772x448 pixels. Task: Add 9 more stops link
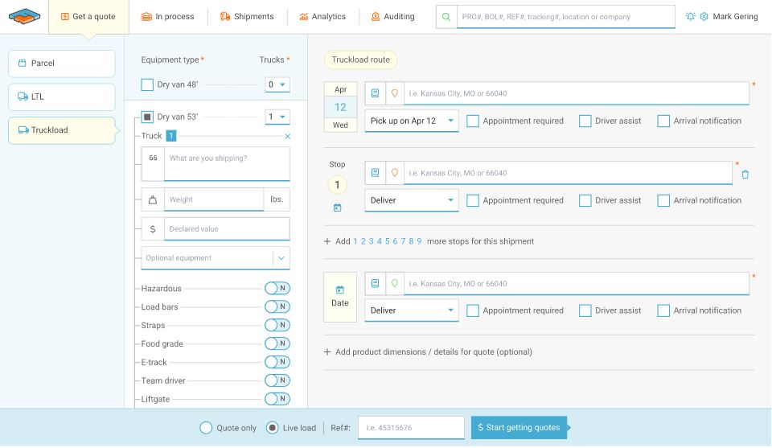pyautogui.click(x=419, y=241)
